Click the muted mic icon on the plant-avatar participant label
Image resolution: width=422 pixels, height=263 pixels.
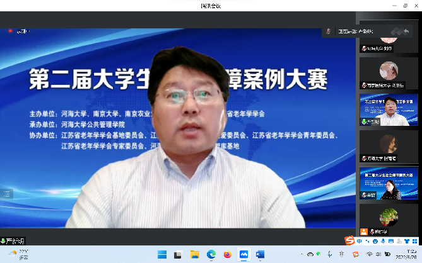pyautogui.click(x=372, y=232)
